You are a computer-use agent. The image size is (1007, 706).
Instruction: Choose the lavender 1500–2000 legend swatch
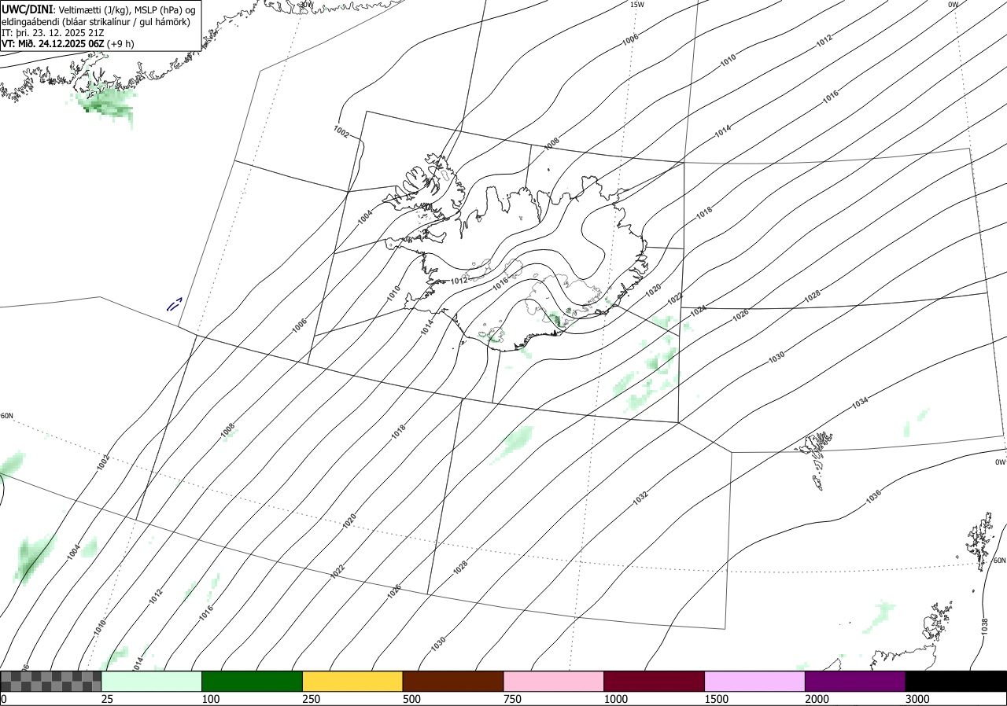point(754,681)
